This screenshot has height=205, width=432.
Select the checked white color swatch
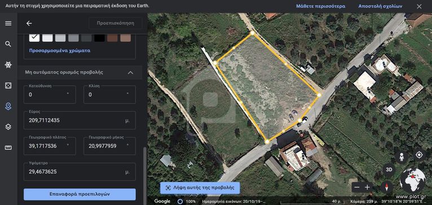[x=34, y=38]
